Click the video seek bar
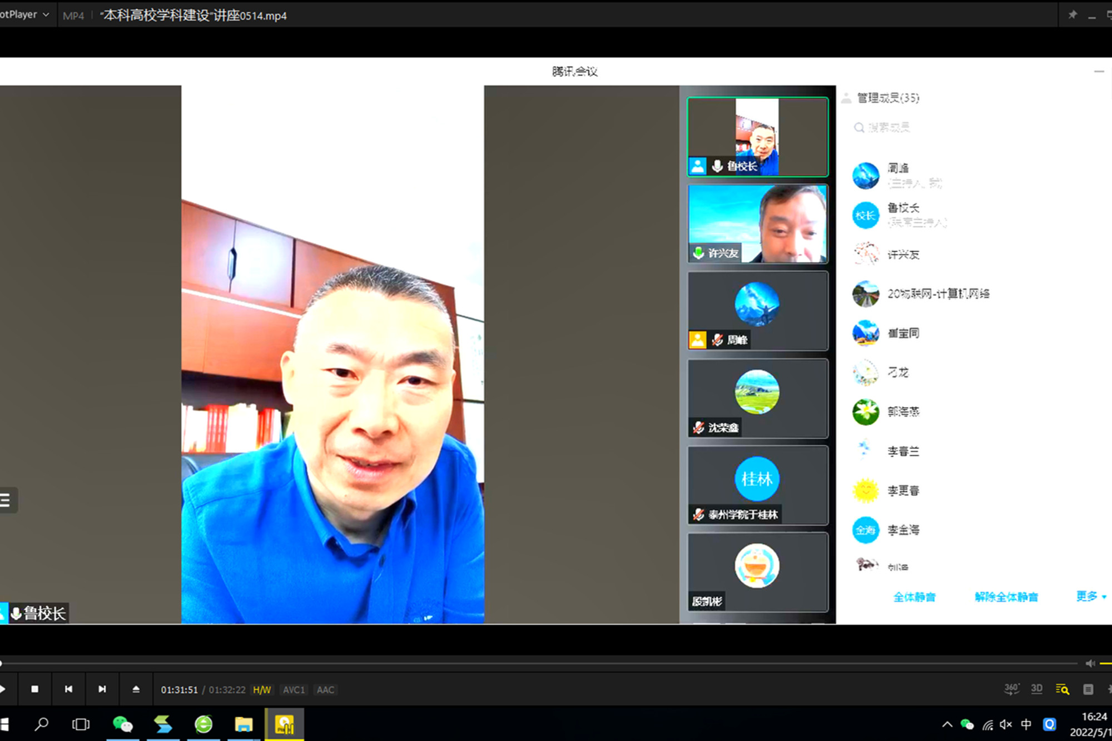The height and width of the screenshot is (741, 1112). [x=539, y=663]
